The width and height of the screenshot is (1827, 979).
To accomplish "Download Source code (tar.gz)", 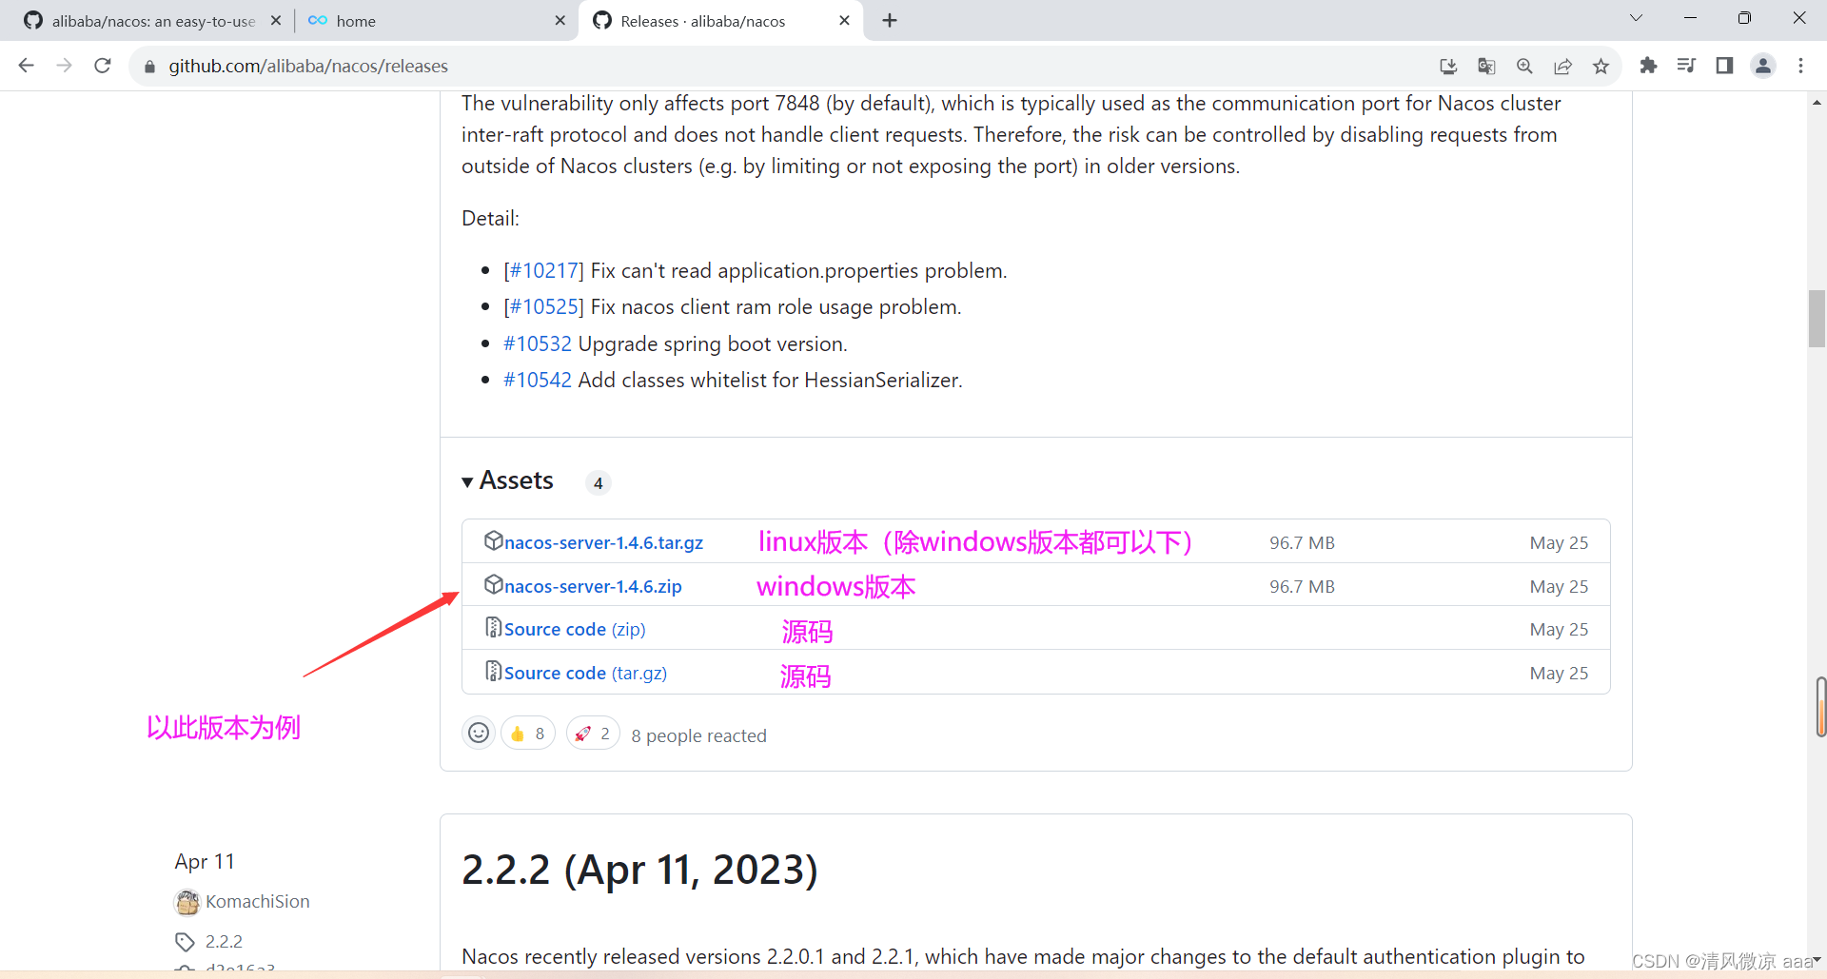I will (585, 673).
